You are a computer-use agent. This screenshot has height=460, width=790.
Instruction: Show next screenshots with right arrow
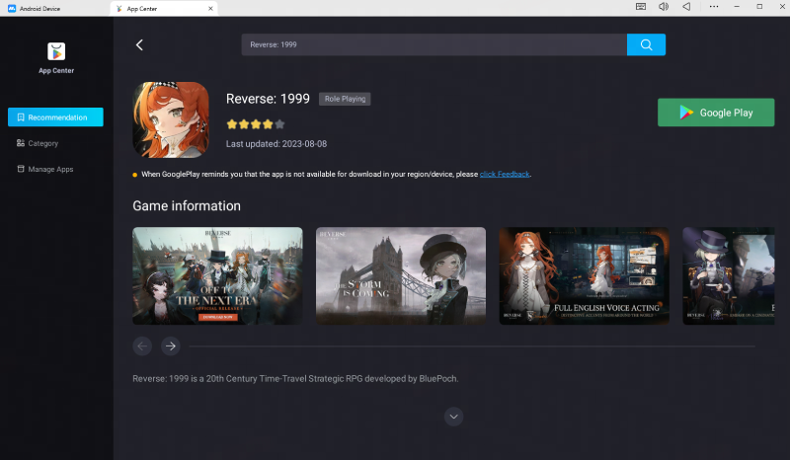pyautogui.click(x=171, y=346)
